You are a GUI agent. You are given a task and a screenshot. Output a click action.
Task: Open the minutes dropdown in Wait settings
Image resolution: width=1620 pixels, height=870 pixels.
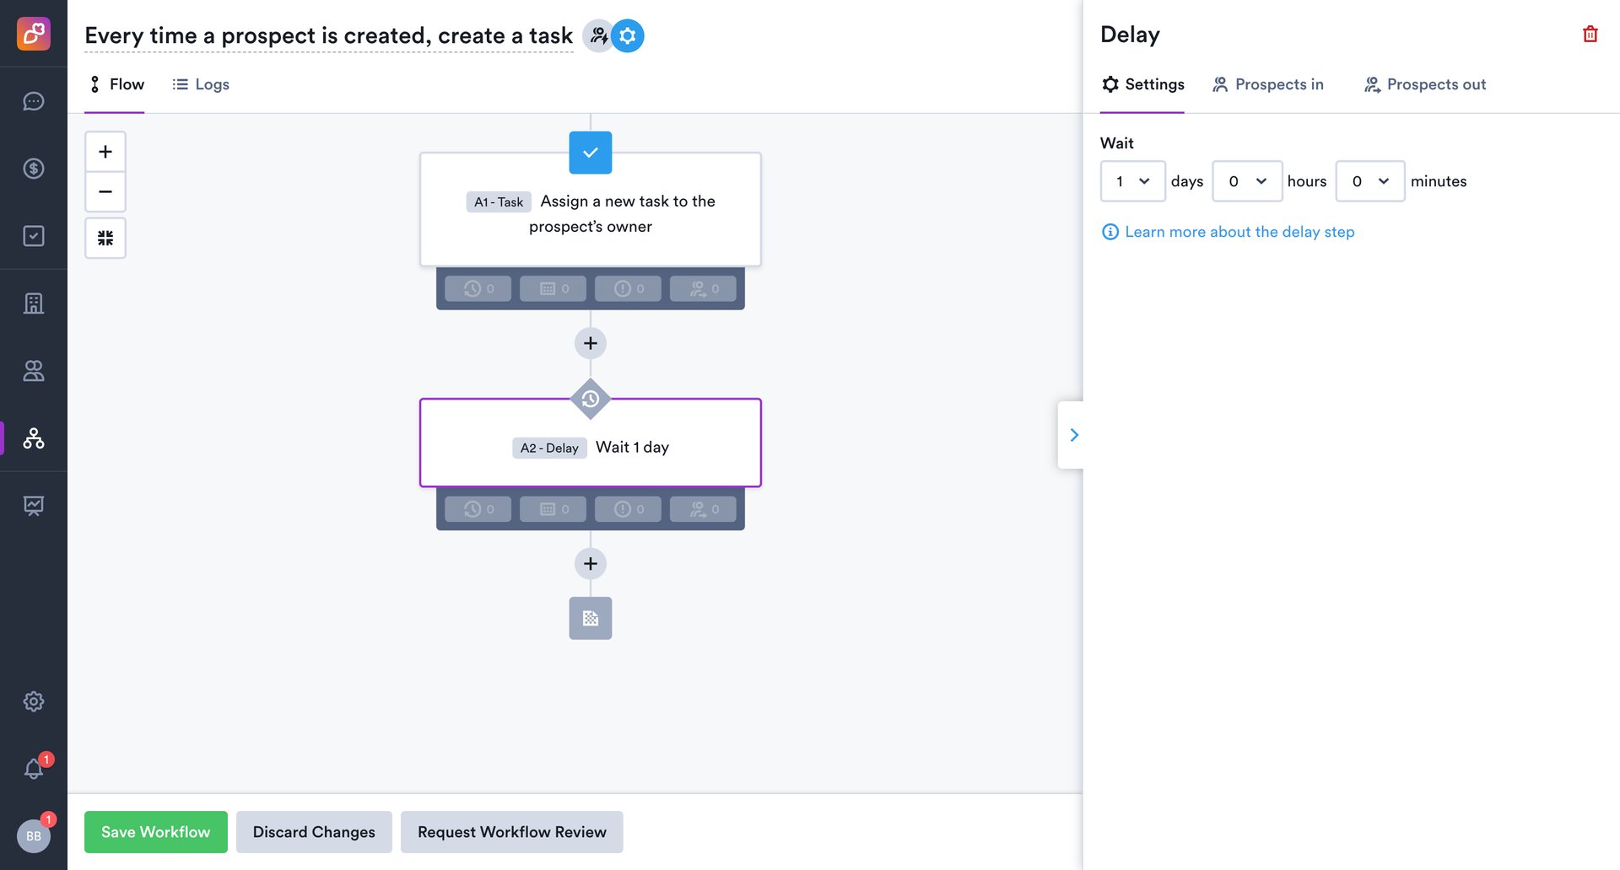(1369, 180)
